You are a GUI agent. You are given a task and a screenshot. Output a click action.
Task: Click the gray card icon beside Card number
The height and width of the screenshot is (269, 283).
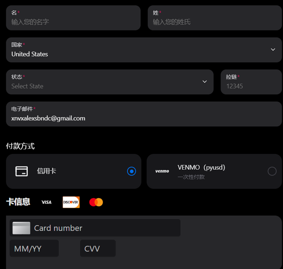click(21, 228)
